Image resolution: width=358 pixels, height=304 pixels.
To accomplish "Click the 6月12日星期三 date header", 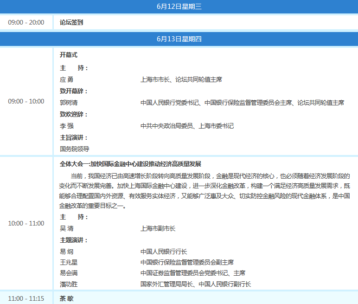I will tap(179, 6).
